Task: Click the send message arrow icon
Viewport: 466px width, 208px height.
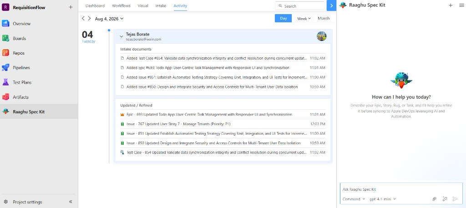Action: point(455,199)
